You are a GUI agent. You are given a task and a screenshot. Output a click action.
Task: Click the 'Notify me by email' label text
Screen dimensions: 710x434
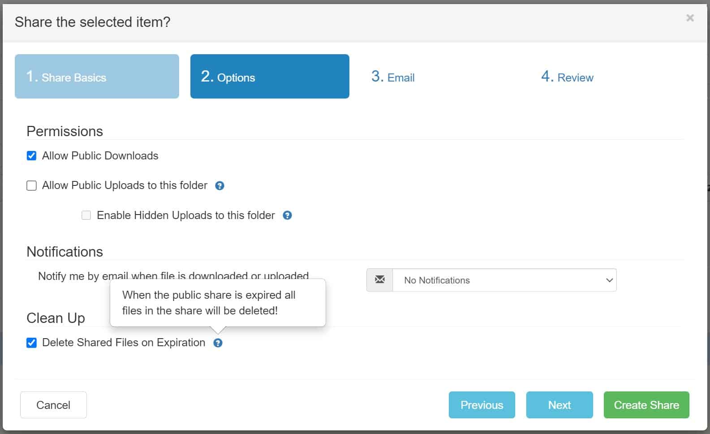72,276
